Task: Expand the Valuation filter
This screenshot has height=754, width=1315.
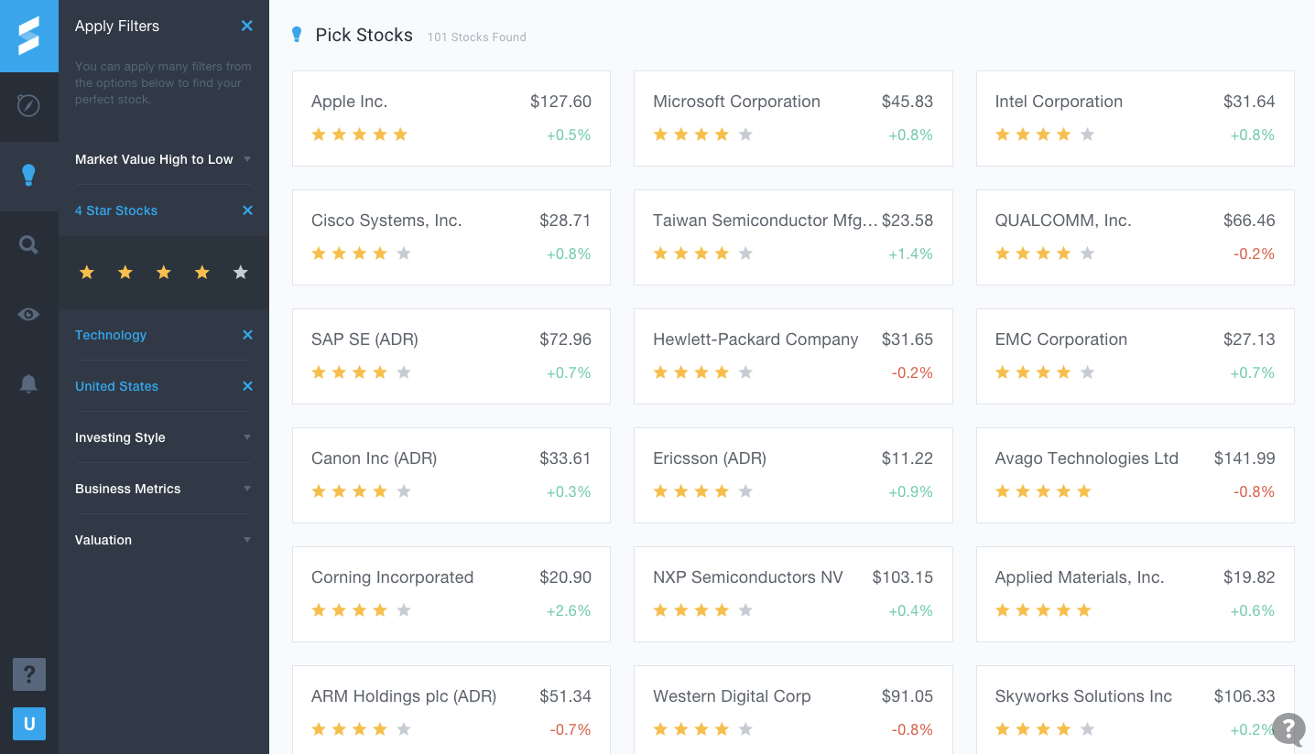Action: tap(163, 540)
